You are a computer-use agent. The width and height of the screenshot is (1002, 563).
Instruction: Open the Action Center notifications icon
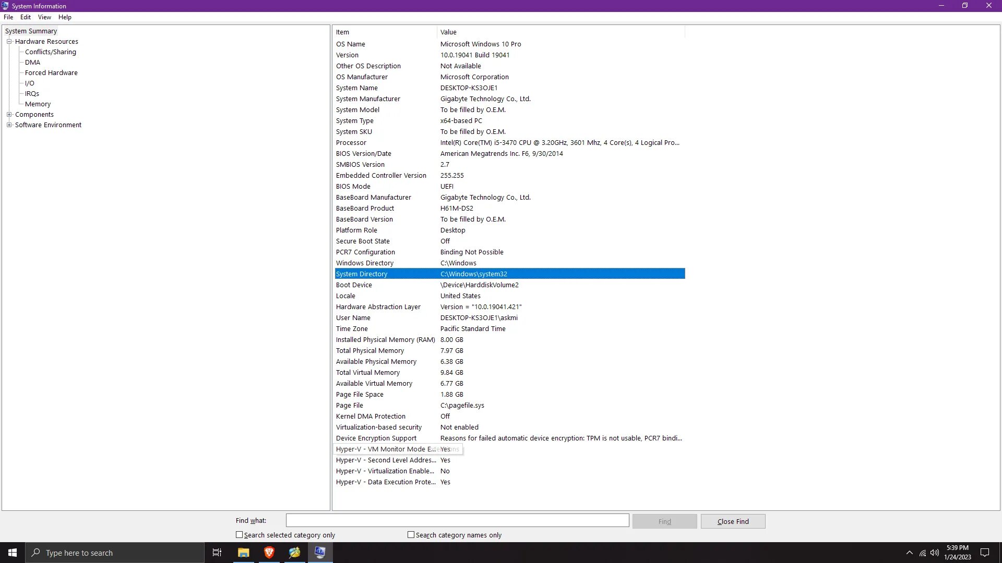click(x=985, y=553)
